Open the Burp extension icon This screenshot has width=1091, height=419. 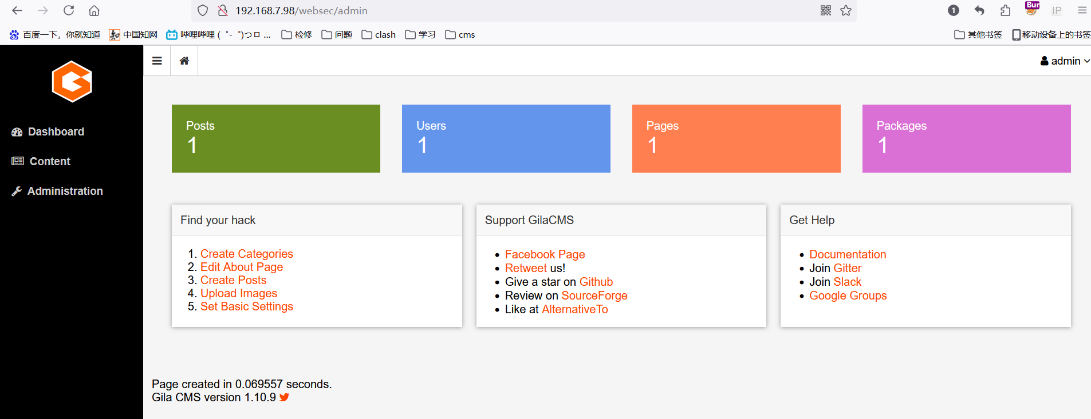pyautogui.click(x=1032, y=9)
